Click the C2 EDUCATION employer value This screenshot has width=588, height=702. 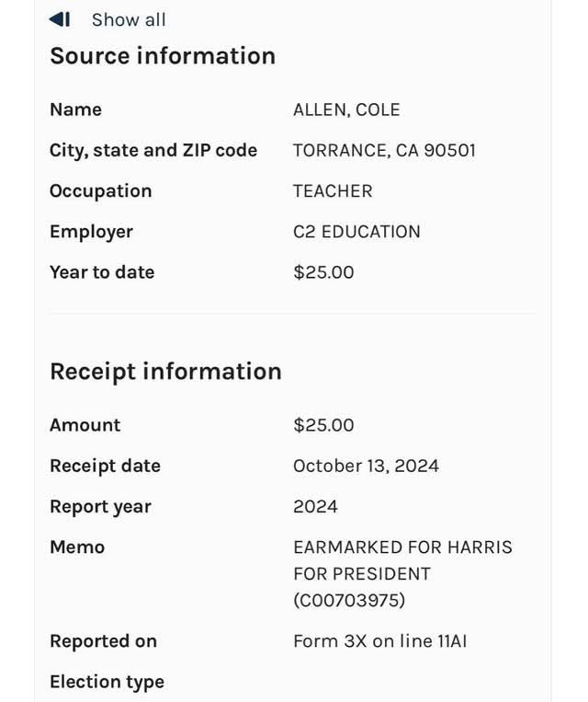pyautogui.click(x=356, y=231)
